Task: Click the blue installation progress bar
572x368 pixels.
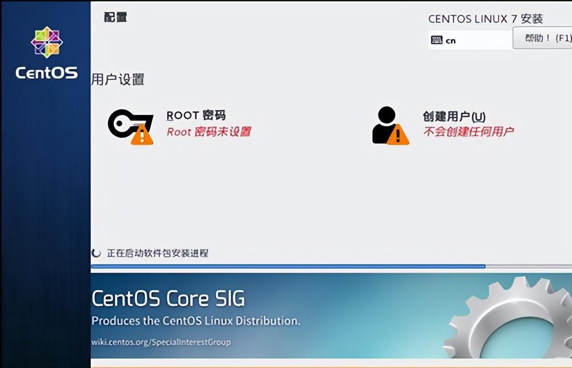Action: tap(288, 266)
